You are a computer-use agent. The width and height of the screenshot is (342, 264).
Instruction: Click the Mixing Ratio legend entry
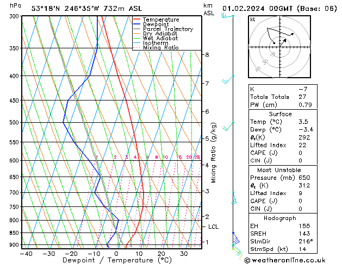pyautogui.click(x=156, y=48)
